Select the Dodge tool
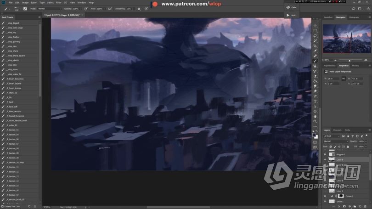This screenshot has width=372, height=209. (315, 91)
